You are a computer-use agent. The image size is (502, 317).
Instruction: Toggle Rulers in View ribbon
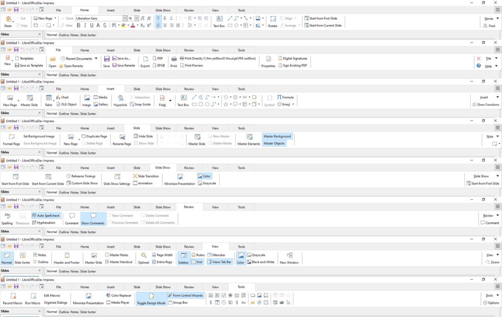coord(198,255)
